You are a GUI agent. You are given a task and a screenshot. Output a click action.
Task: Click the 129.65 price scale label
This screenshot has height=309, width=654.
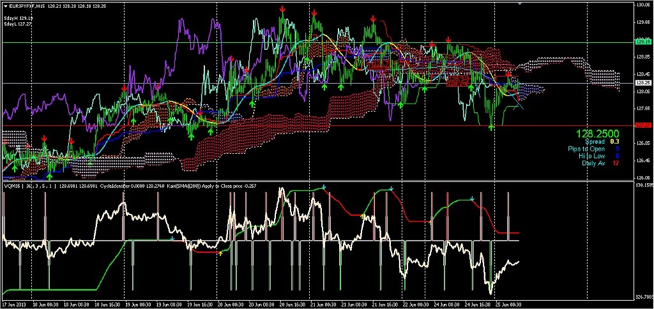tap(643, 22)
